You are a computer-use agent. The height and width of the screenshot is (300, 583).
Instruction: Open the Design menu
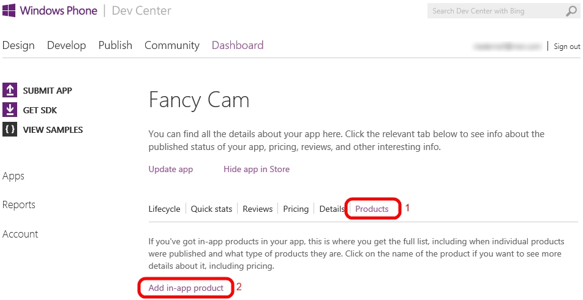click(x=18, y=45)
